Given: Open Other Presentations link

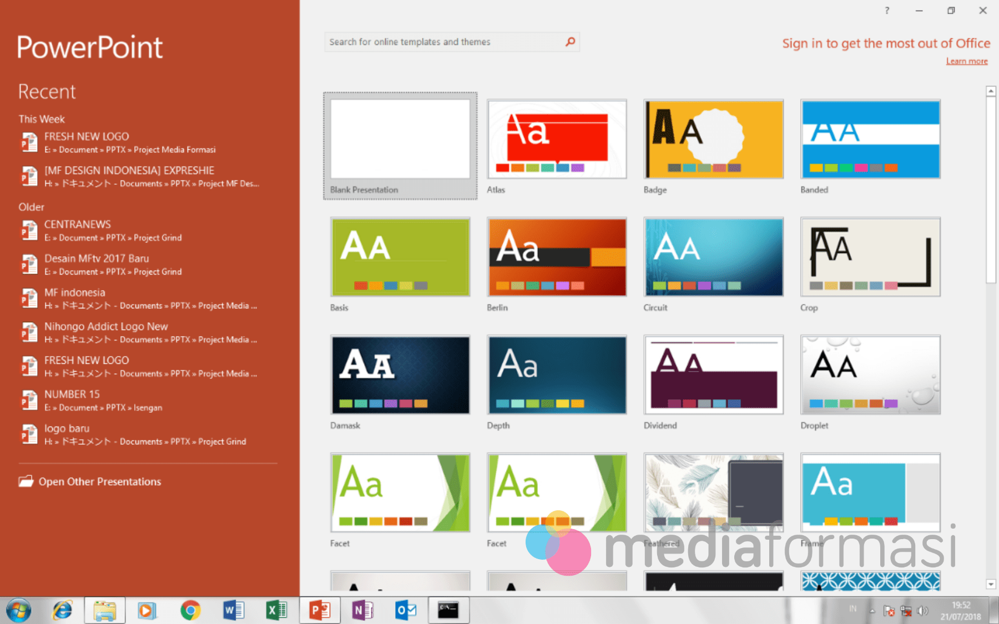Looking at the screenshot, I should [100, 481].
